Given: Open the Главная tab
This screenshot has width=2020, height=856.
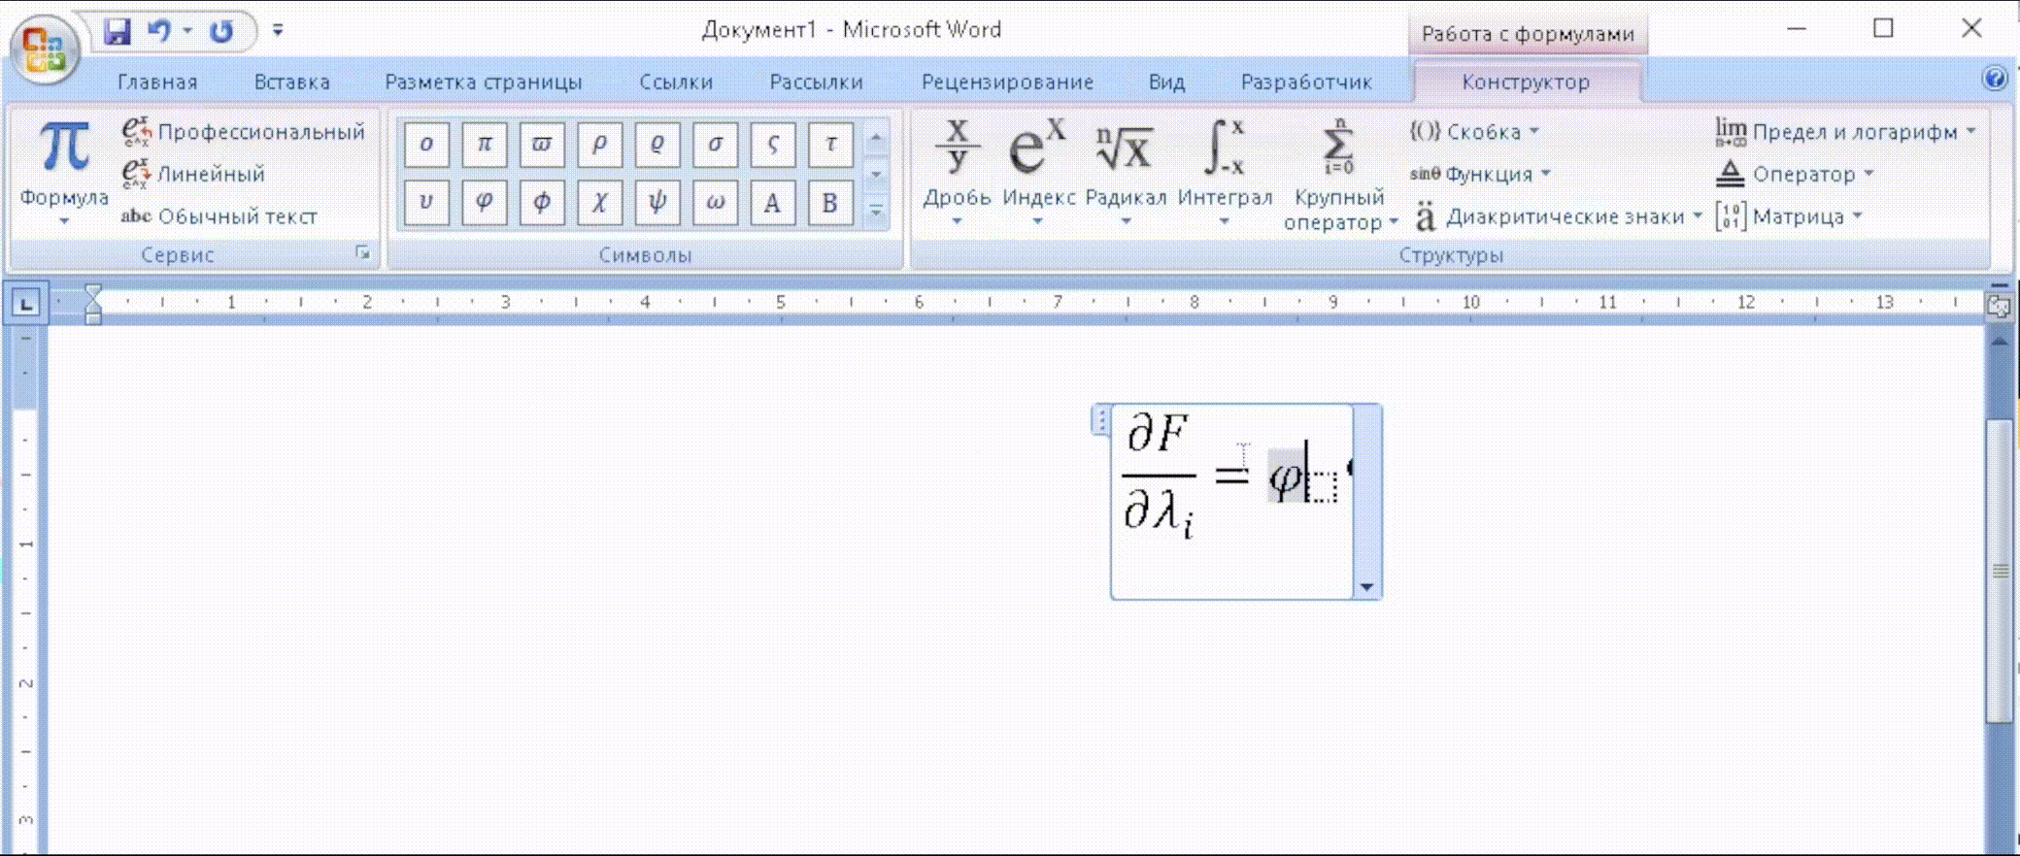Looking at the screenshot, I should tap(157, 82).
